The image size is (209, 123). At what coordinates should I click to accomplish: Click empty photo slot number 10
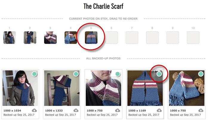click(193, 38)
